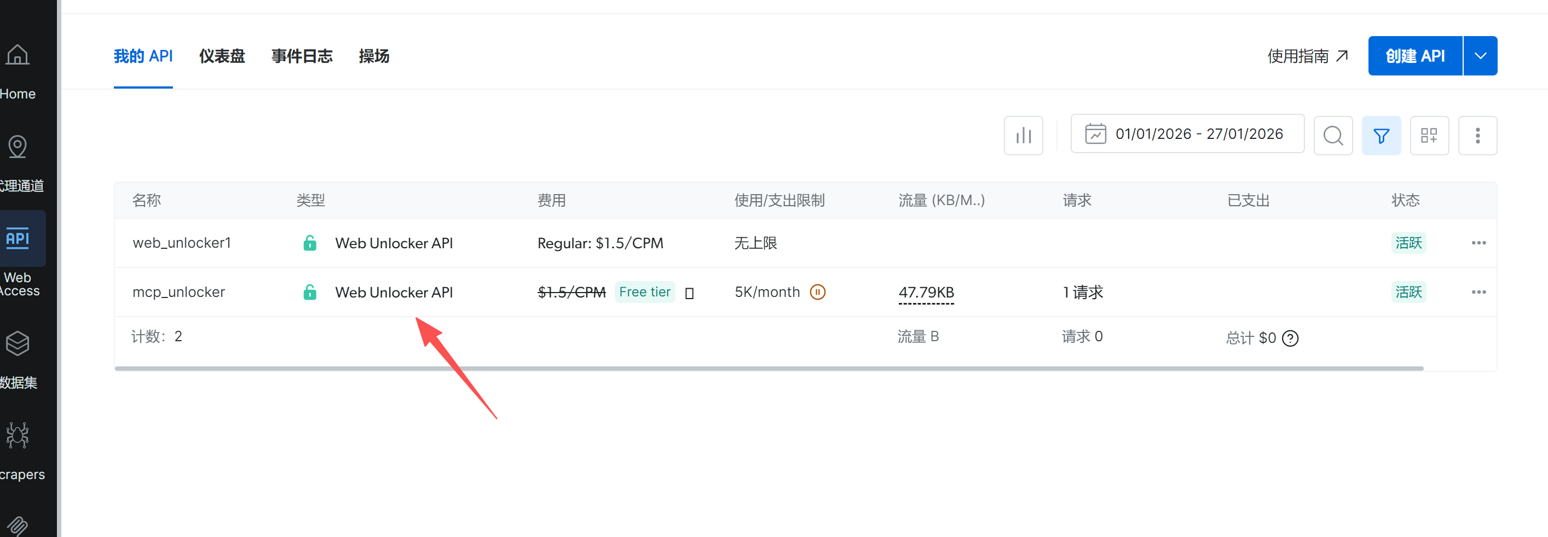
Task: Toggle the filter funnel button
Action: (1381, 136)
